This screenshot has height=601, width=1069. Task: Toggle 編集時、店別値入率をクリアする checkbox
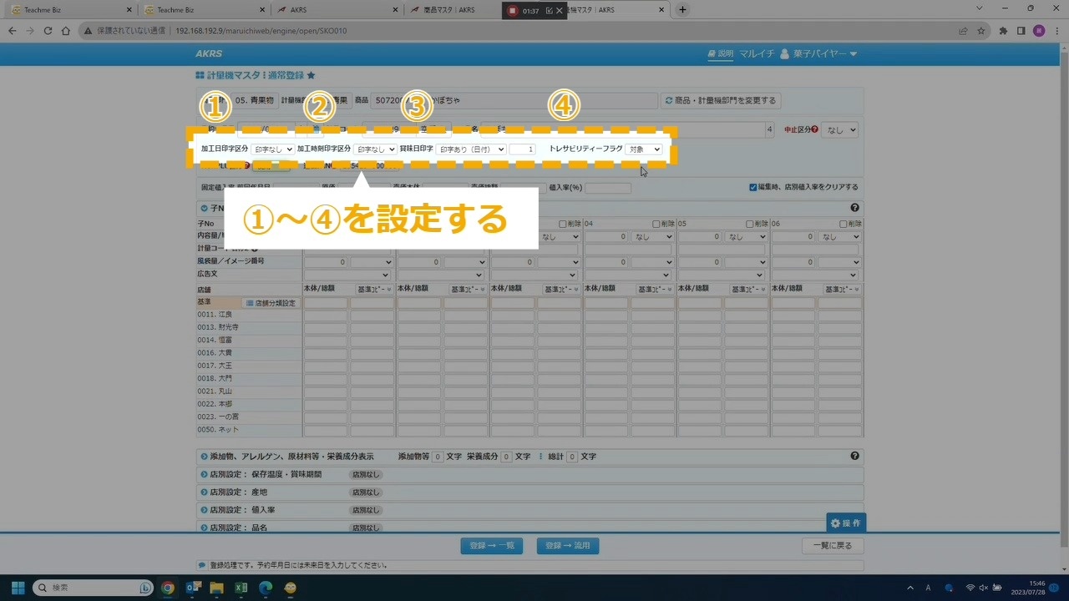[x=753, y=187]
